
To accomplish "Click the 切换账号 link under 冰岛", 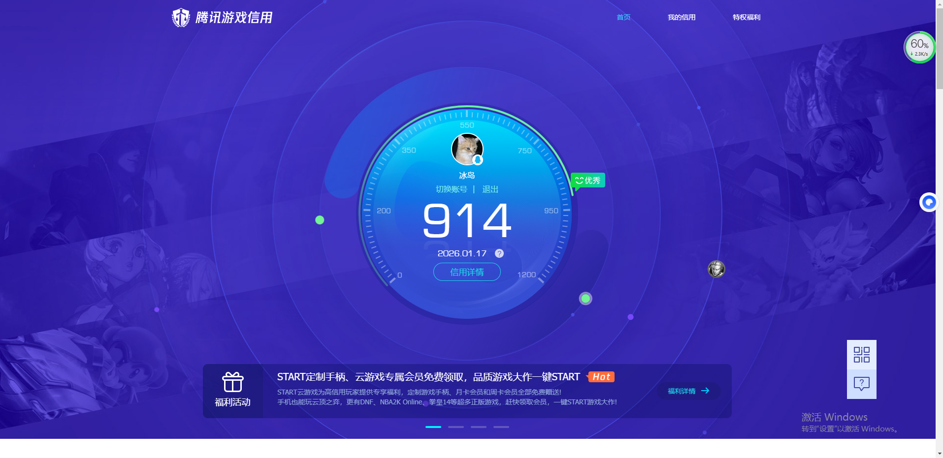I will click(453, 189).
